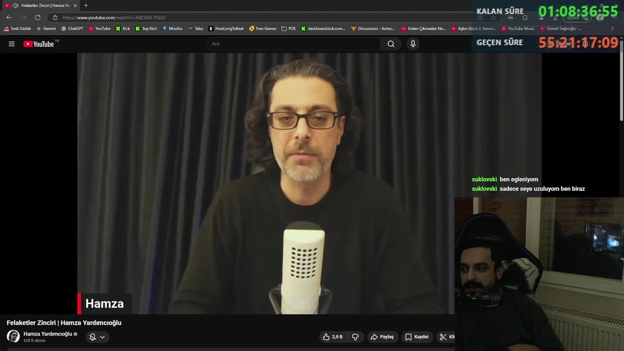Open ChatGPT bookmark
624x351 pixels.
point(72,29)
